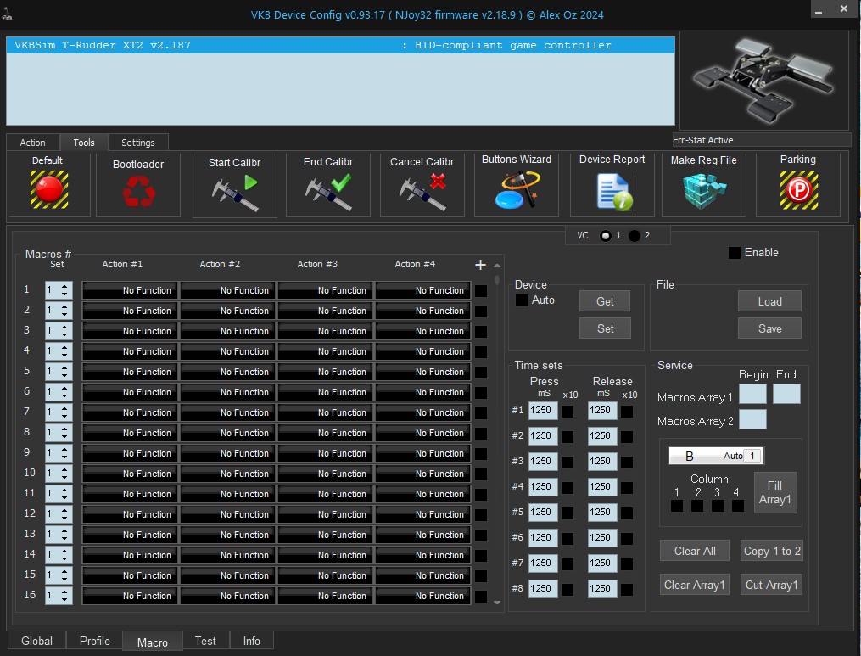Activate the Parking icon

pyautogui.click(x=799, y=190)
